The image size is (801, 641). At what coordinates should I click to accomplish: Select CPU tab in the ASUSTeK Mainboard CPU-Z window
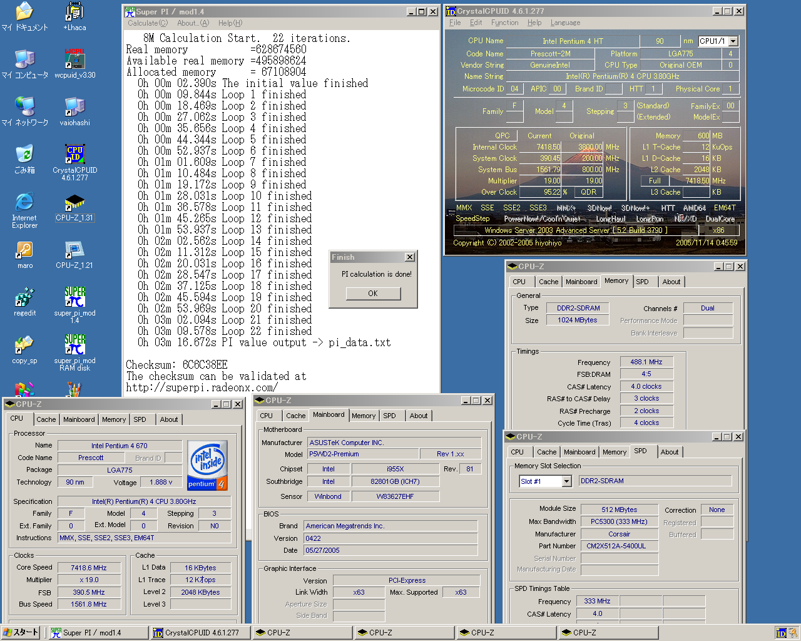[266, 416]
